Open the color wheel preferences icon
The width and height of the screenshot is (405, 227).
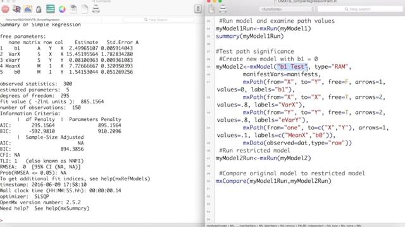click(x=62, y=9)
